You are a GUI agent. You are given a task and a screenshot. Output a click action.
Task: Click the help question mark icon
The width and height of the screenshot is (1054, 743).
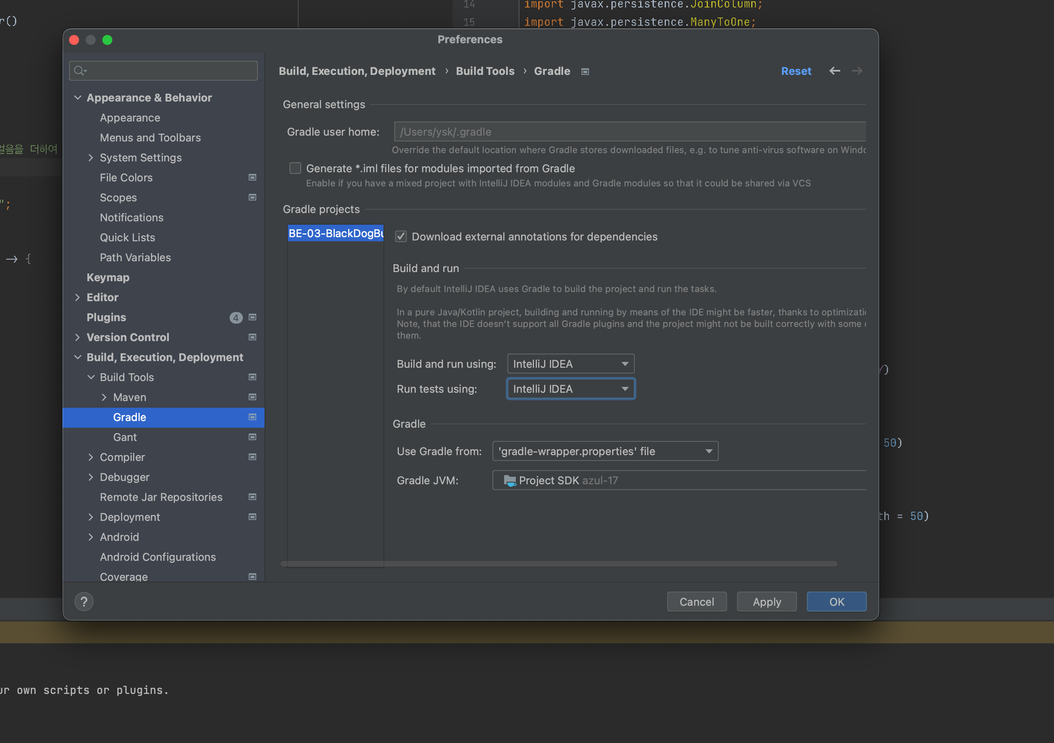(x=84, y=602)
